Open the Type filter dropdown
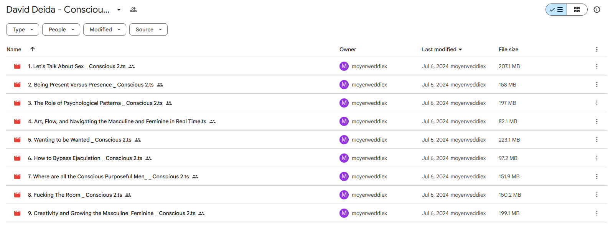This screenshot has height=230, width=613. pos(23,29)
